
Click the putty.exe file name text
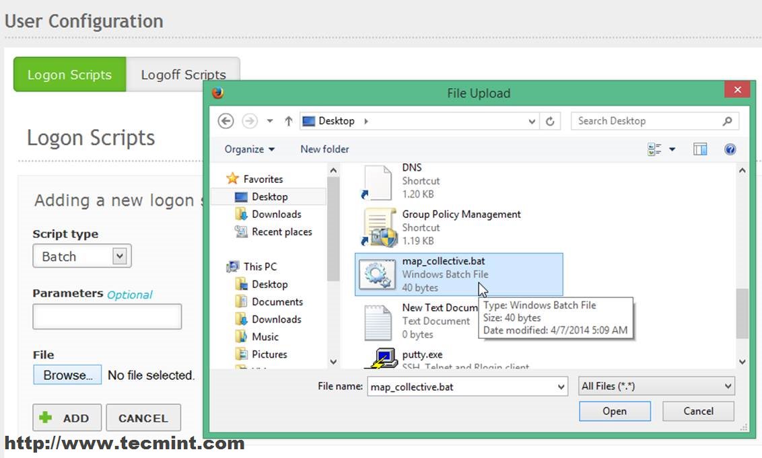click(422, 354)
